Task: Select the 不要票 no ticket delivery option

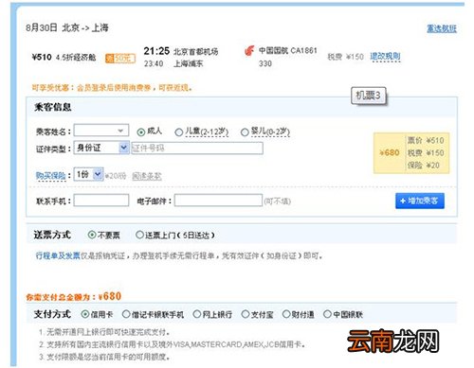Action: click(x=92, y=235)
